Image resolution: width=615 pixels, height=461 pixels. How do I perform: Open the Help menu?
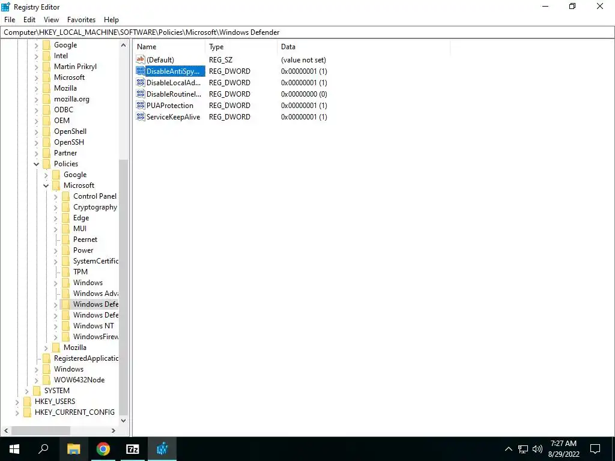click(x=111, y=20)
